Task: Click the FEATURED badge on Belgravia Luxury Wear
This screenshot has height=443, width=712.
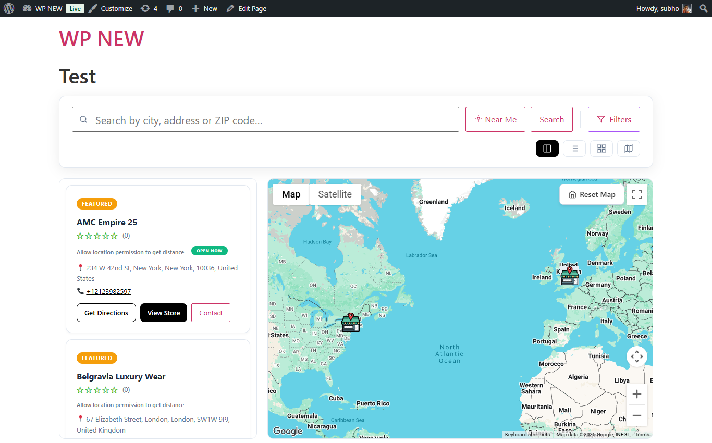Action: click(97, 358)
